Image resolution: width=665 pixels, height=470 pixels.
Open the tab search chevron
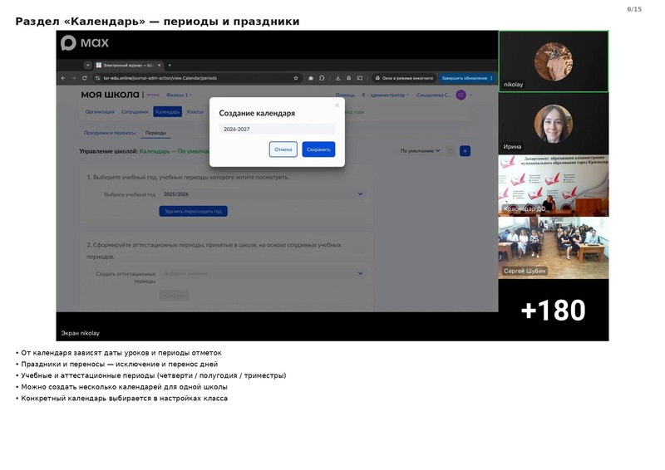pyautogui.click(x=87, y=66)
